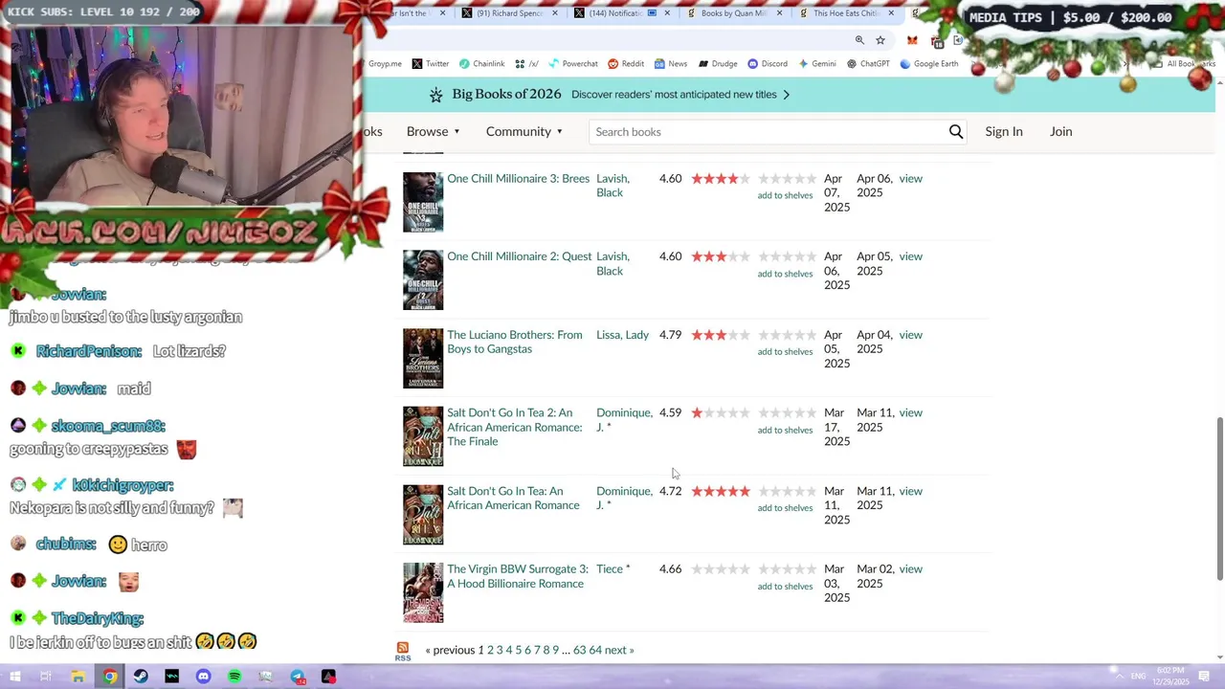Click author Tiece
Screen dimensions: 1225x689
tap(610, 569)
